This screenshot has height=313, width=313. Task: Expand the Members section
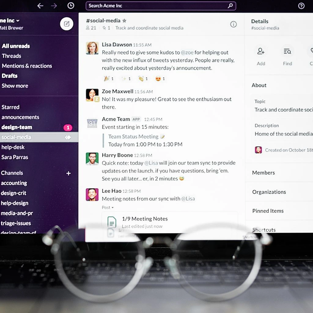coord(263,173)
